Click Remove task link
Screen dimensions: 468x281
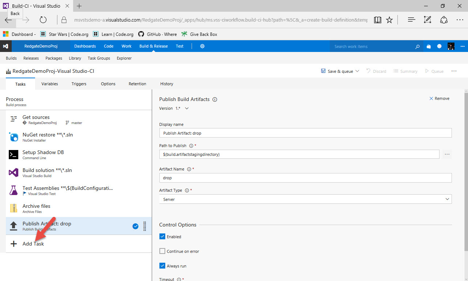(x=439, y=98)
